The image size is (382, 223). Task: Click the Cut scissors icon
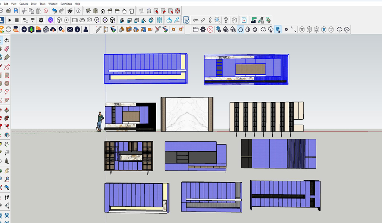pyautogui.click(x=24, y=11)
